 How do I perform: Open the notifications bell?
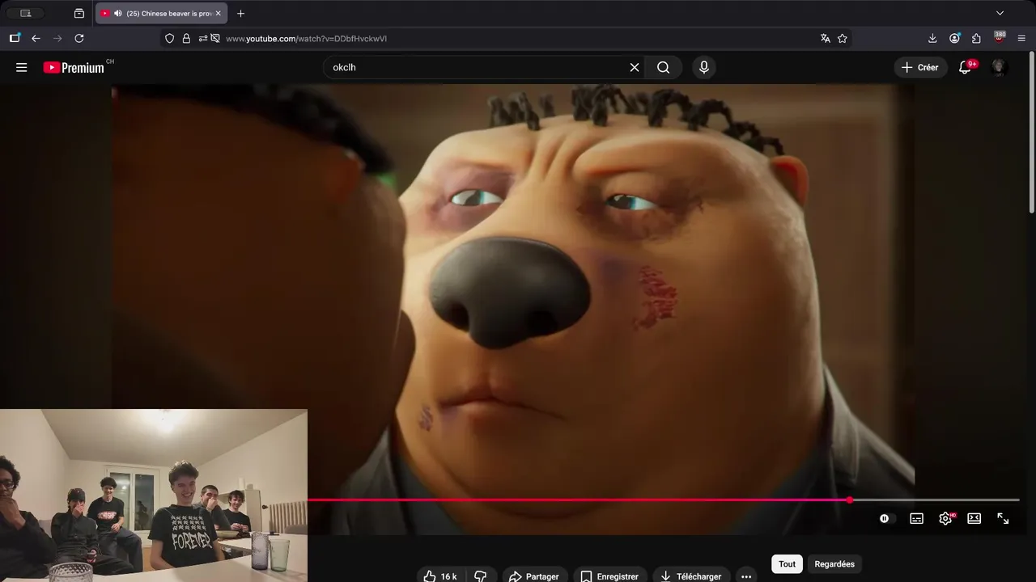pyautogui.click(x=966, y=68)
